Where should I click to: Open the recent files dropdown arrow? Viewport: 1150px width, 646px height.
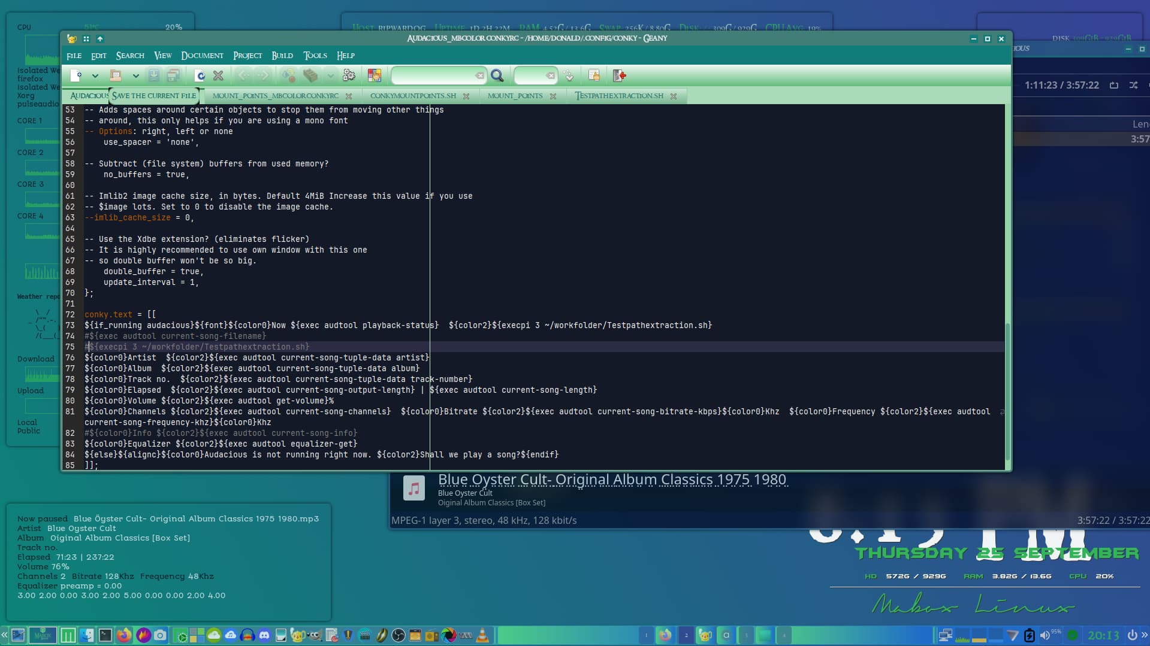(135, 75)
